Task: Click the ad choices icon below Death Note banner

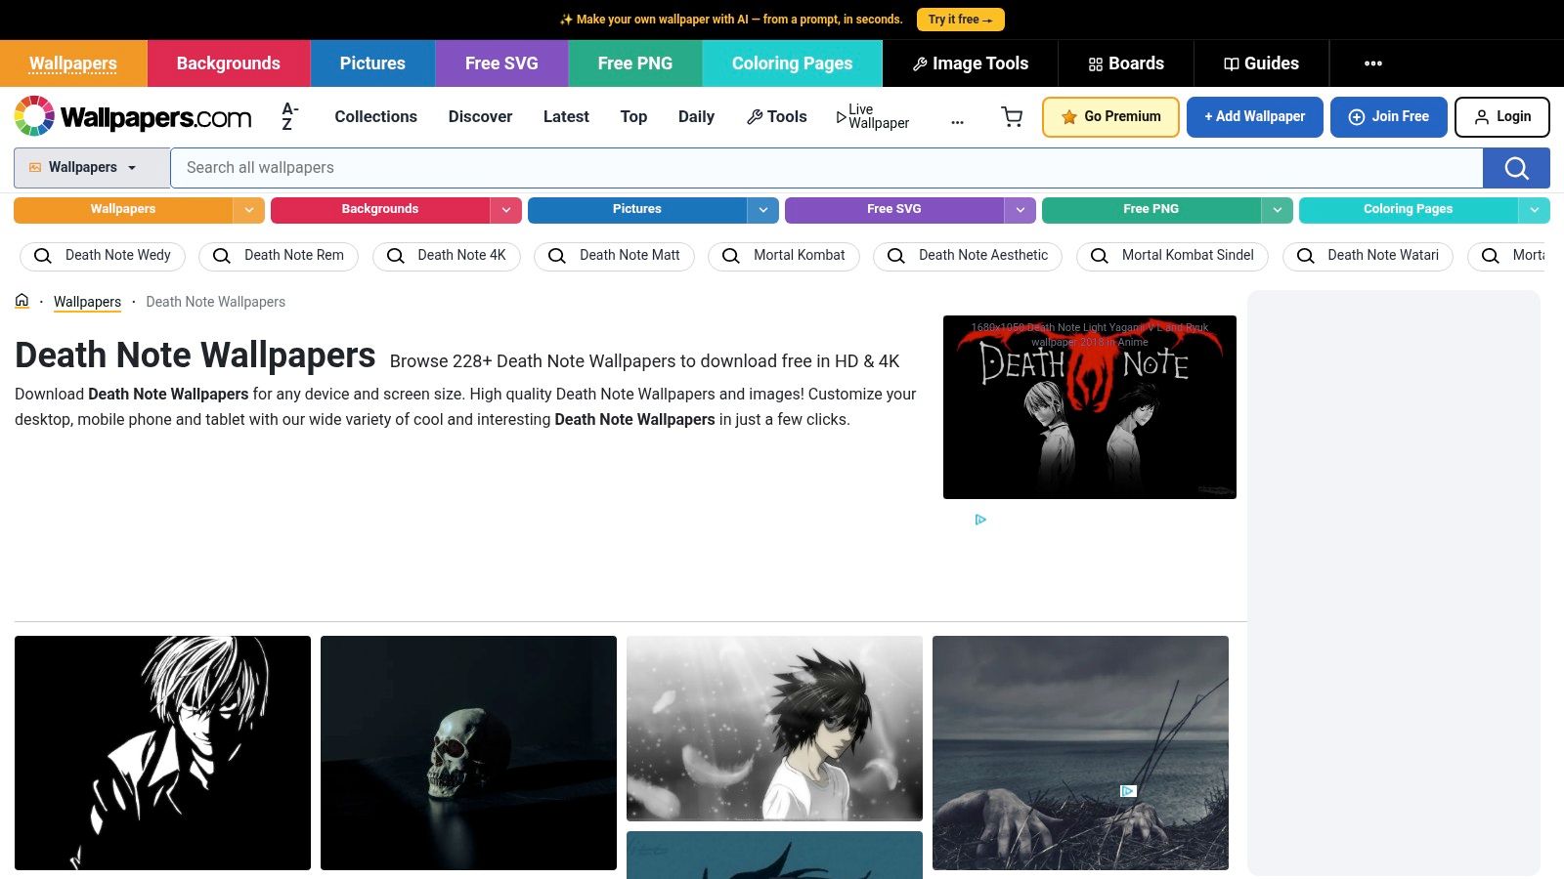Action: point(980,520)
